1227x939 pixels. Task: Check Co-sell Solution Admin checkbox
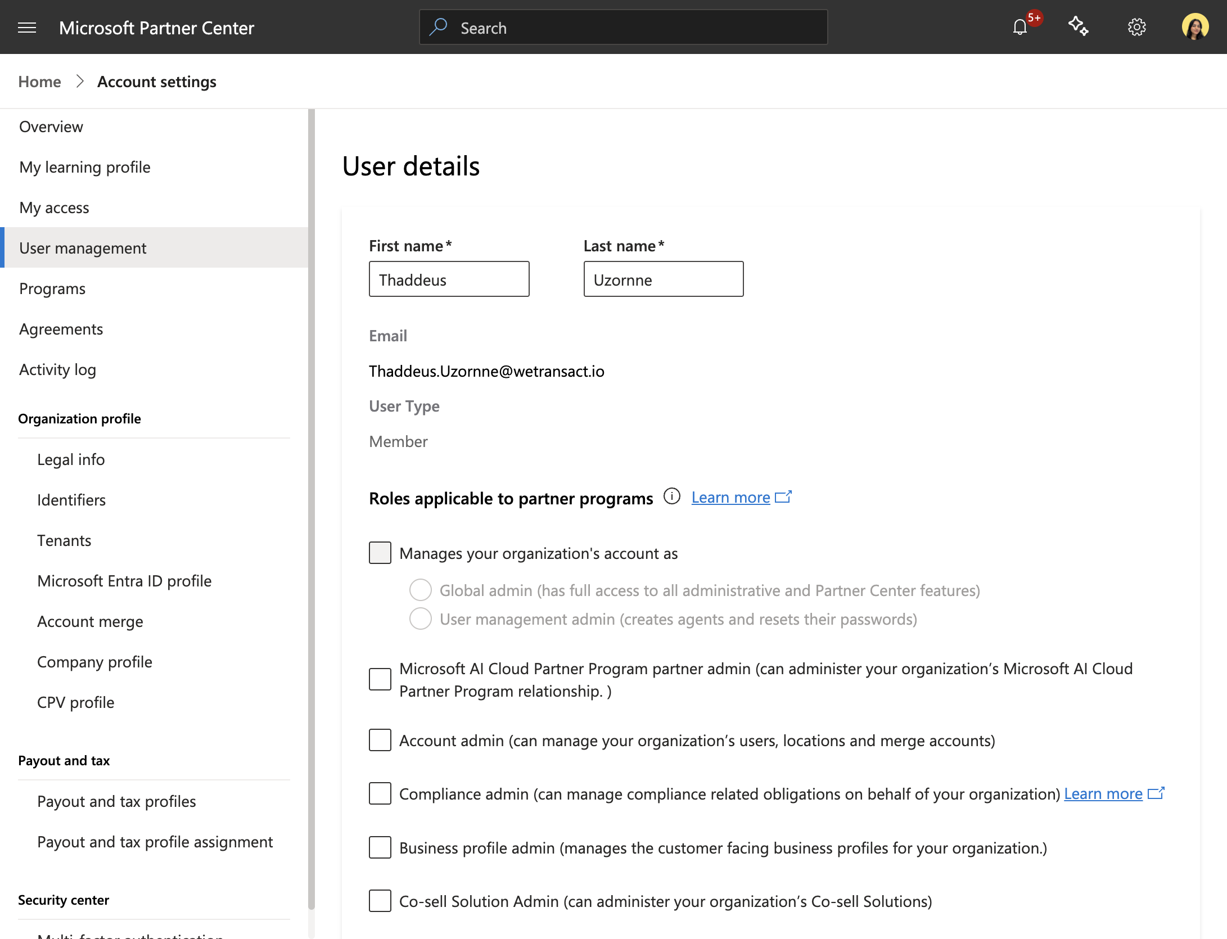tap(380, 901)
